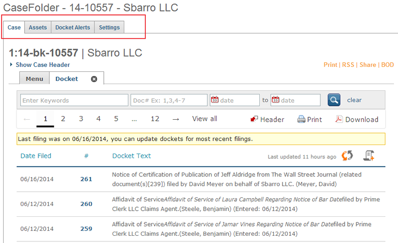Click the CaseFolder page title
Screen dimensions: 398x243
pos(90,8)
